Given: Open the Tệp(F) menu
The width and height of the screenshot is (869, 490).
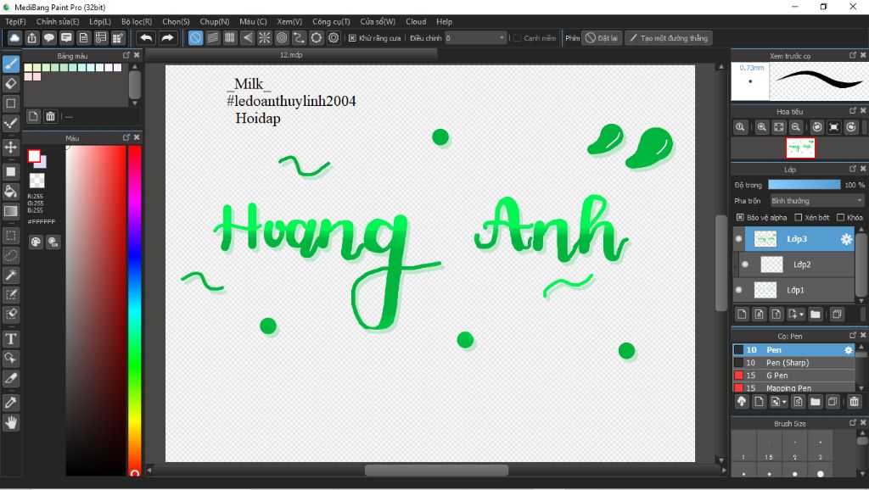Looking at the screenshot, I should click(15, 21).
